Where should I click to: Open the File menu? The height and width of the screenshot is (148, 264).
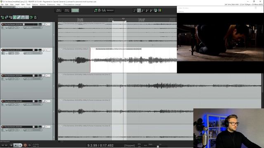click(2, 5)
